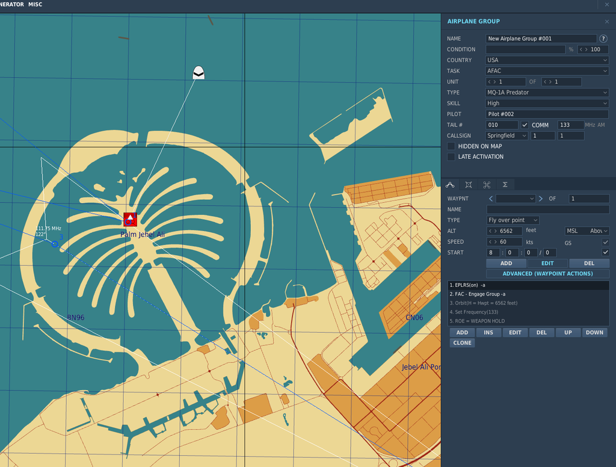
Task: Toggle the COMM checkbox
Action: (x=525, y=125)
